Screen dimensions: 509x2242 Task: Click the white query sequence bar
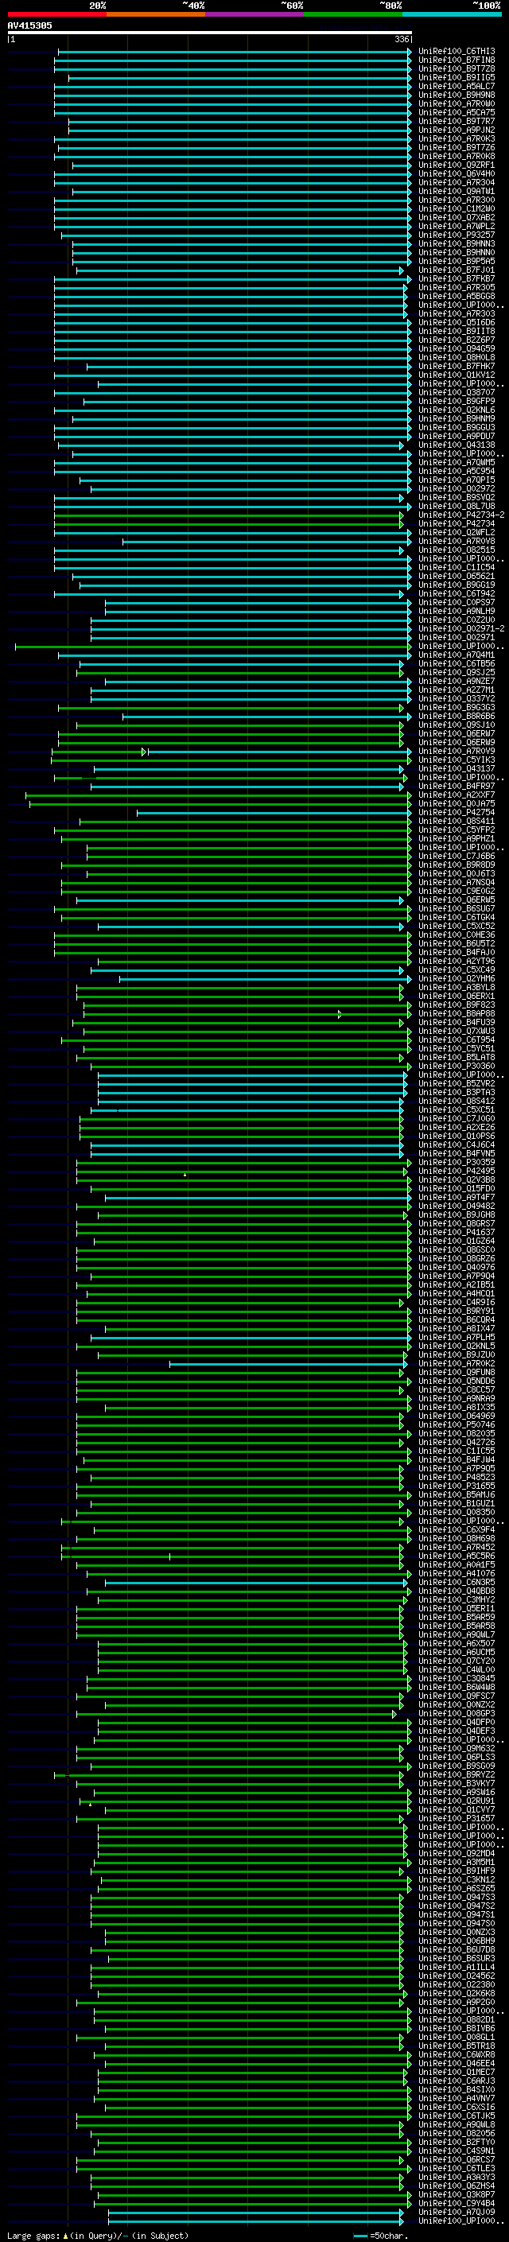click(210, 33)
